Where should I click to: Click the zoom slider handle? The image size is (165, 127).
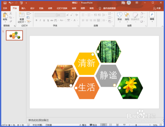point(136,125)
